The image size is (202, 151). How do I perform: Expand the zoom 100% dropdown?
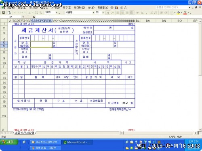57,13
